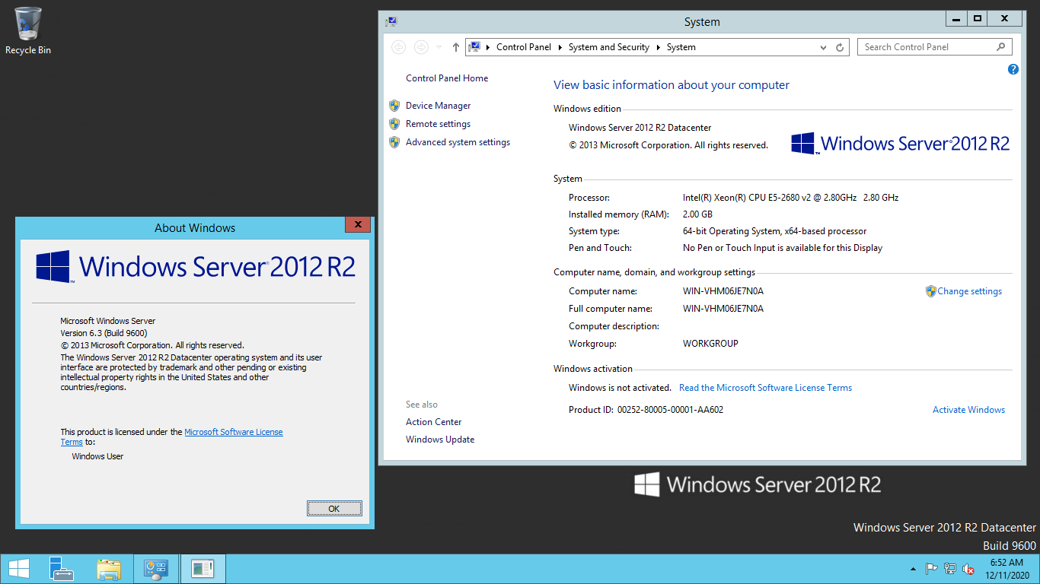Open Control Panel Home link

pos(447,78)
